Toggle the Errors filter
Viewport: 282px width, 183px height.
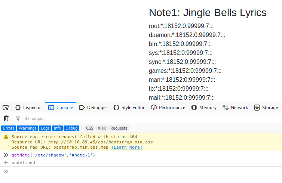[9, 128]
